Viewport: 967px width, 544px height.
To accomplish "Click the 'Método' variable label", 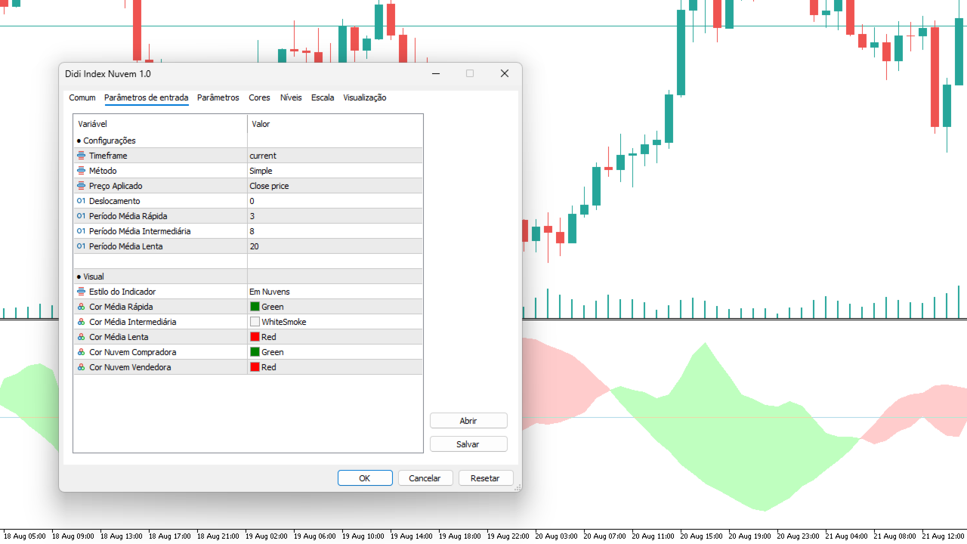I will (x=103, y=171).
